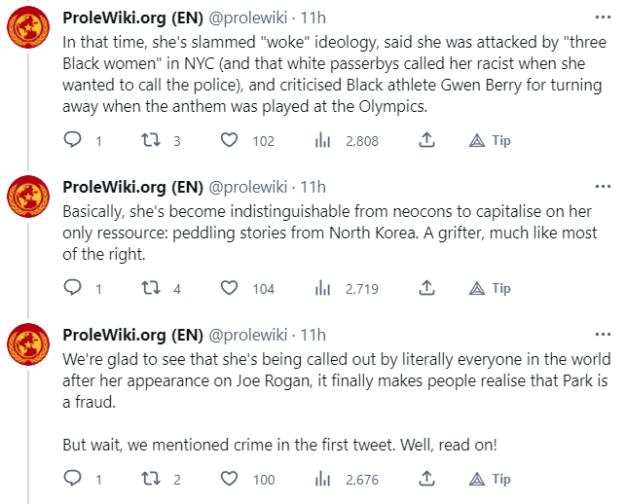Reply to the Gwen Berry tweet

[72, 140]
